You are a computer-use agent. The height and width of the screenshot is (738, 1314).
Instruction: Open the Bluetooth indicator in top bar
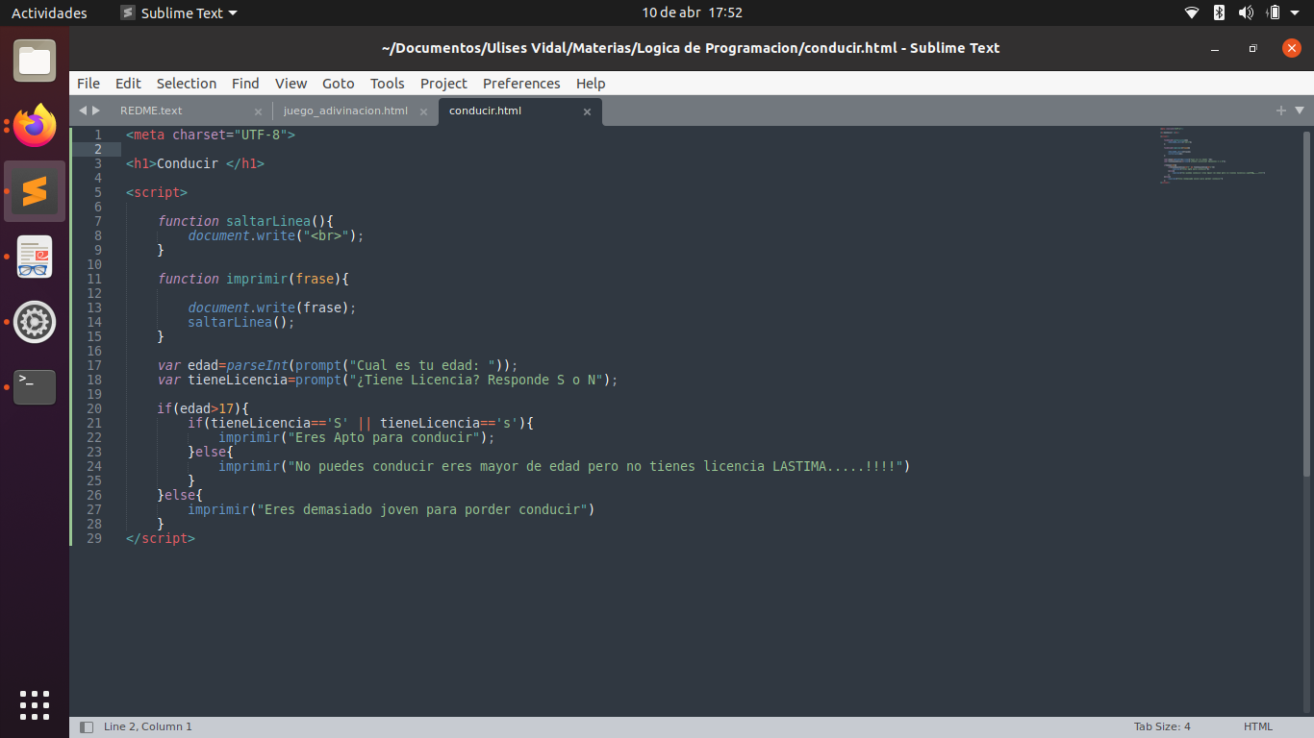click(x=1219, y=12)
